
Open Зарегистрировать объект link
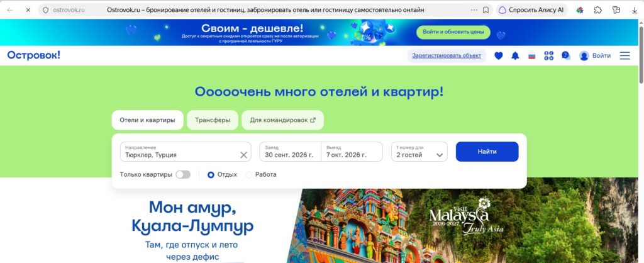coord(447,55)
